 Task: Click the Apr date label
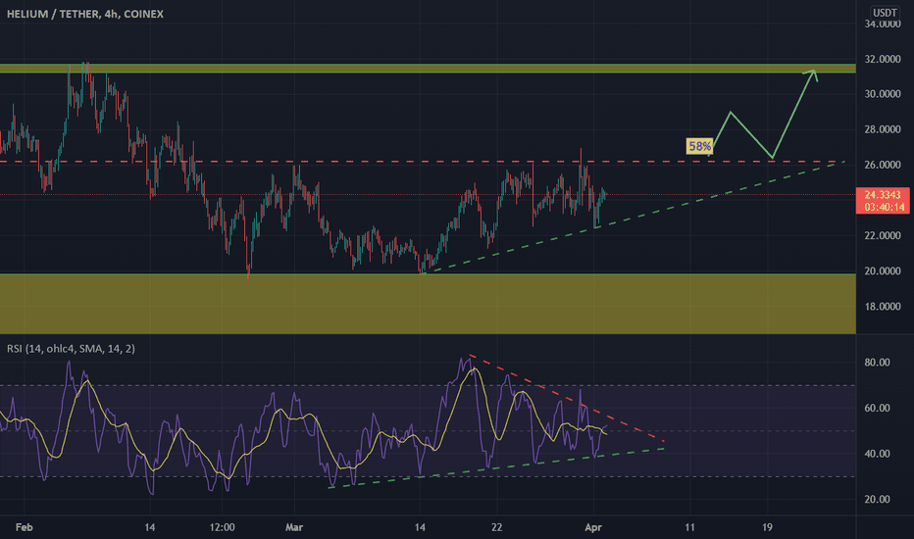tap(592, 527)
